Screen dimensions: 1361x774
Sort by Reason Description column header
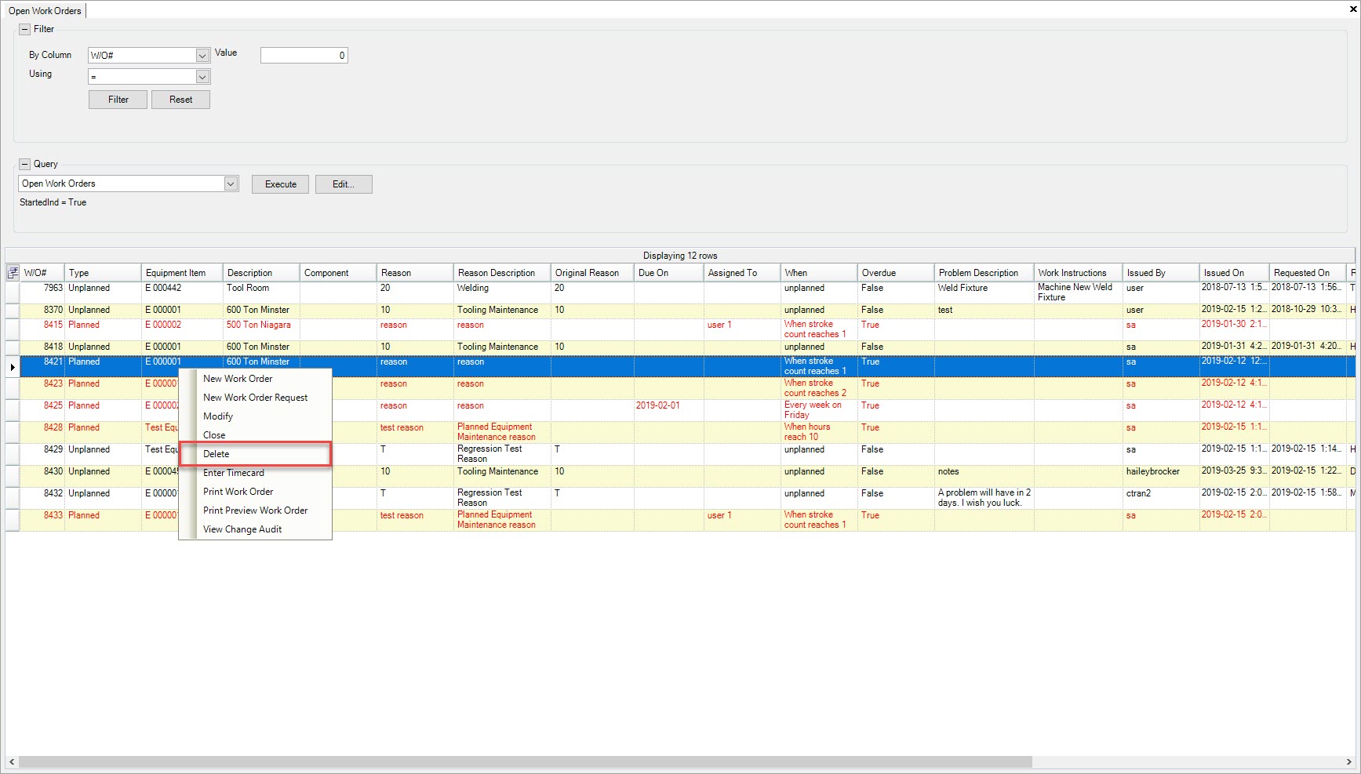(502, 273)
